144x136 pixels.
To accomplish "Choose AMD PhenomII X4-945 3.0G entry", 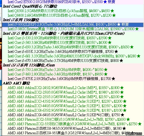I will coord(73,128).
